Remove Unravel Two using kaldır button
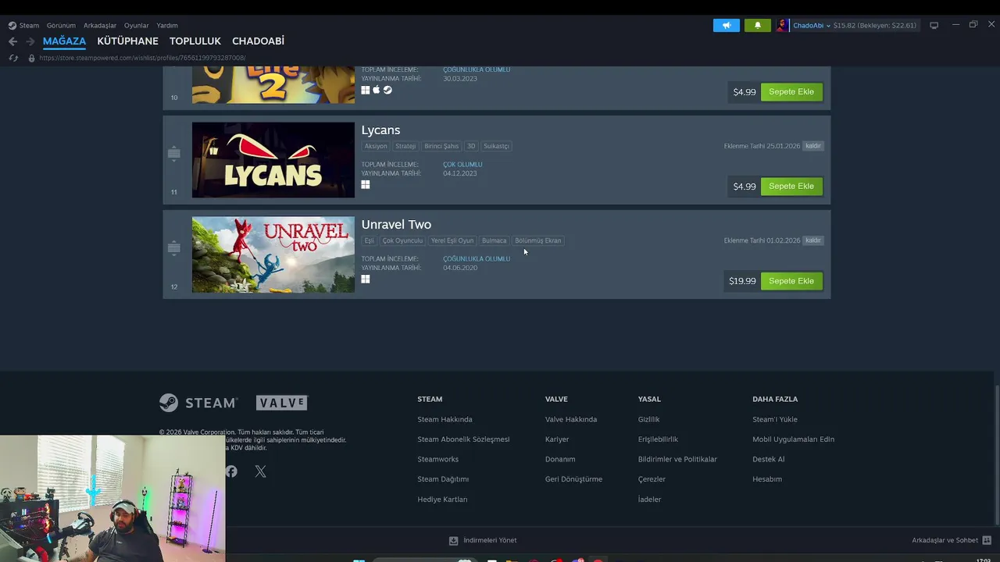 point(813,240)
